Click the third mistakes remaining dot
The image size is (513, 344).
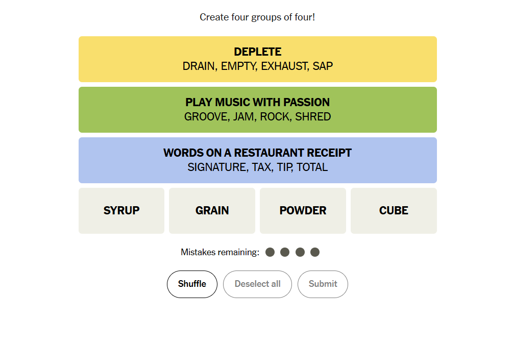[x=300, y=252]
